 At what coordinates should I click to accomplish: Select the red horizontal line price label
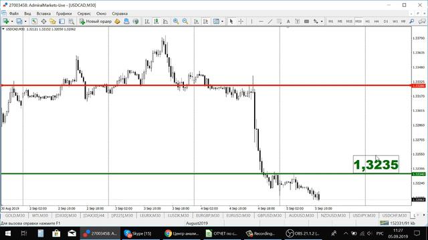click(x=419, y=86)
